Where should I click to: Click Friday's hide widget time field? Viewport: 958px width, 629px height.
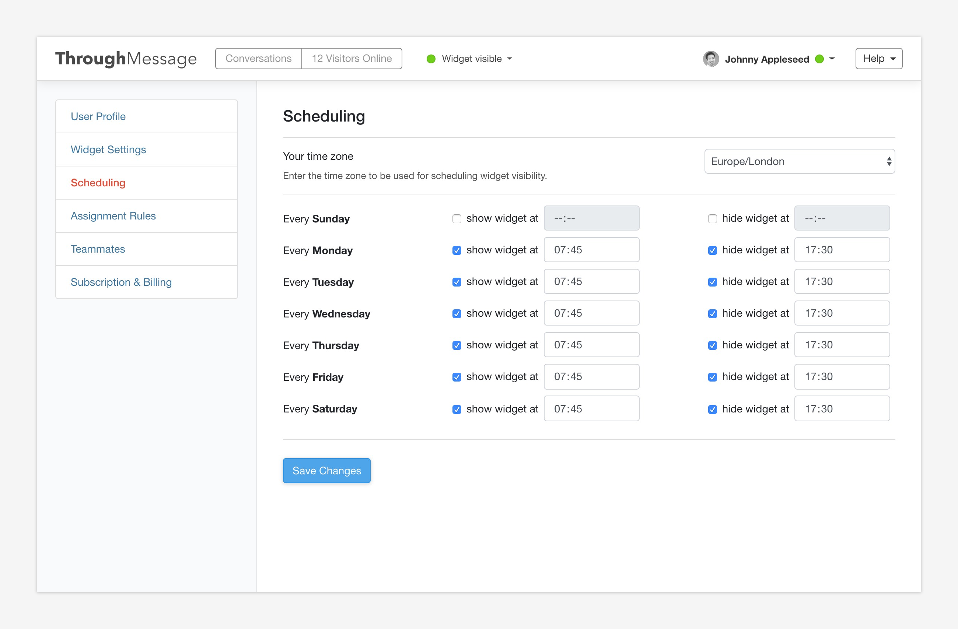tap(842, 377)
